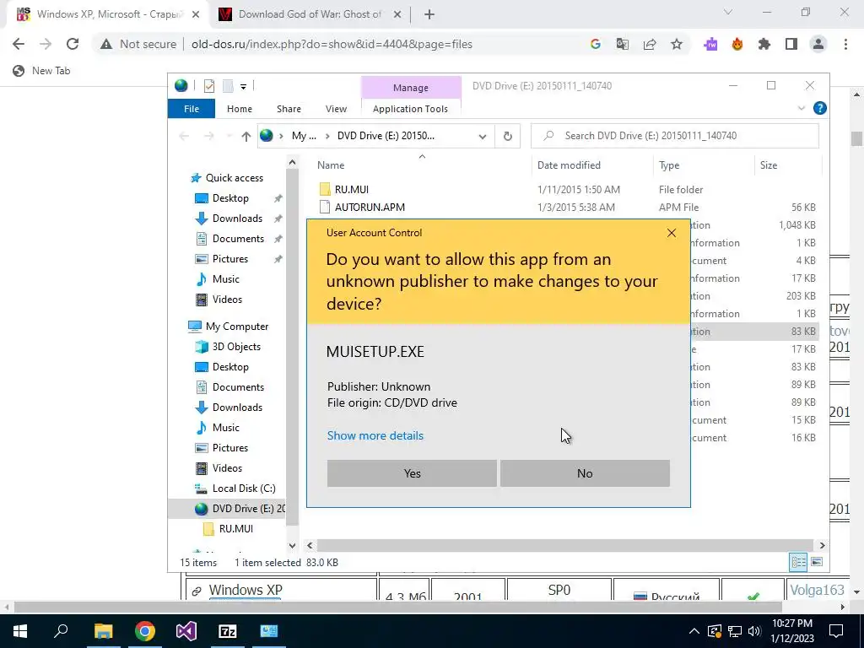Image resolution: width=864 pixels, height=648 pixels.
Task: Open address bar history dropdown
Action: tap(482, 136)
